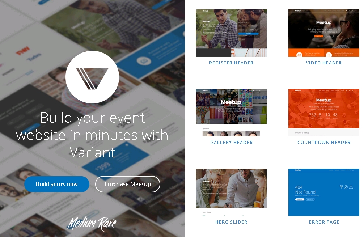
Task: Open the Hero Slider thumbnail preview
Action: (231, 192)
